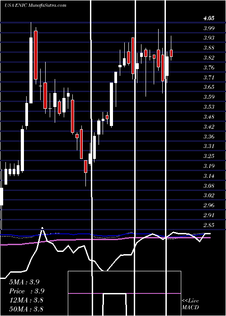Click the 2.91 price axis label
Image resolution: width=226 pixels, height=316 pixels.
[209, 215]
